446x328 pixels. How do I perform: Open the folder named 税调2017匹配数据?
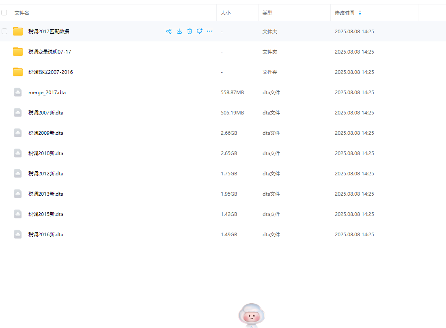point(49,31)
